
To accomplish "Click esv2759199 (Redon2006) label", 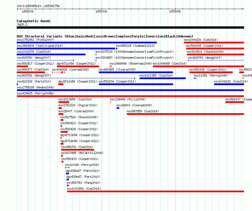I will point(36,87).
